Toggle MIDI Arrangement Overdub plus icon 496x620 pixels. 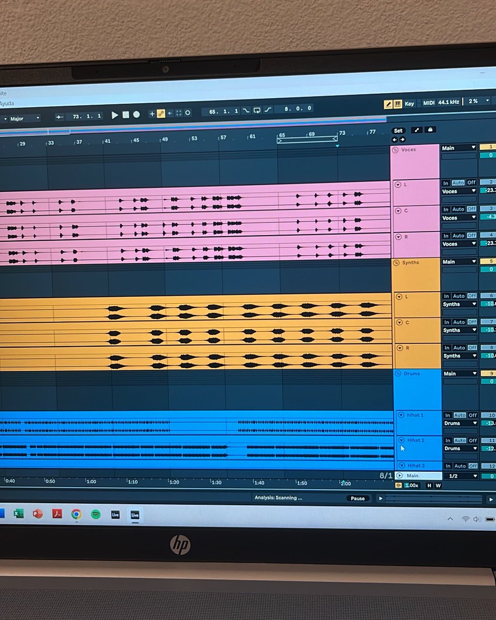[x=152, y=114]
